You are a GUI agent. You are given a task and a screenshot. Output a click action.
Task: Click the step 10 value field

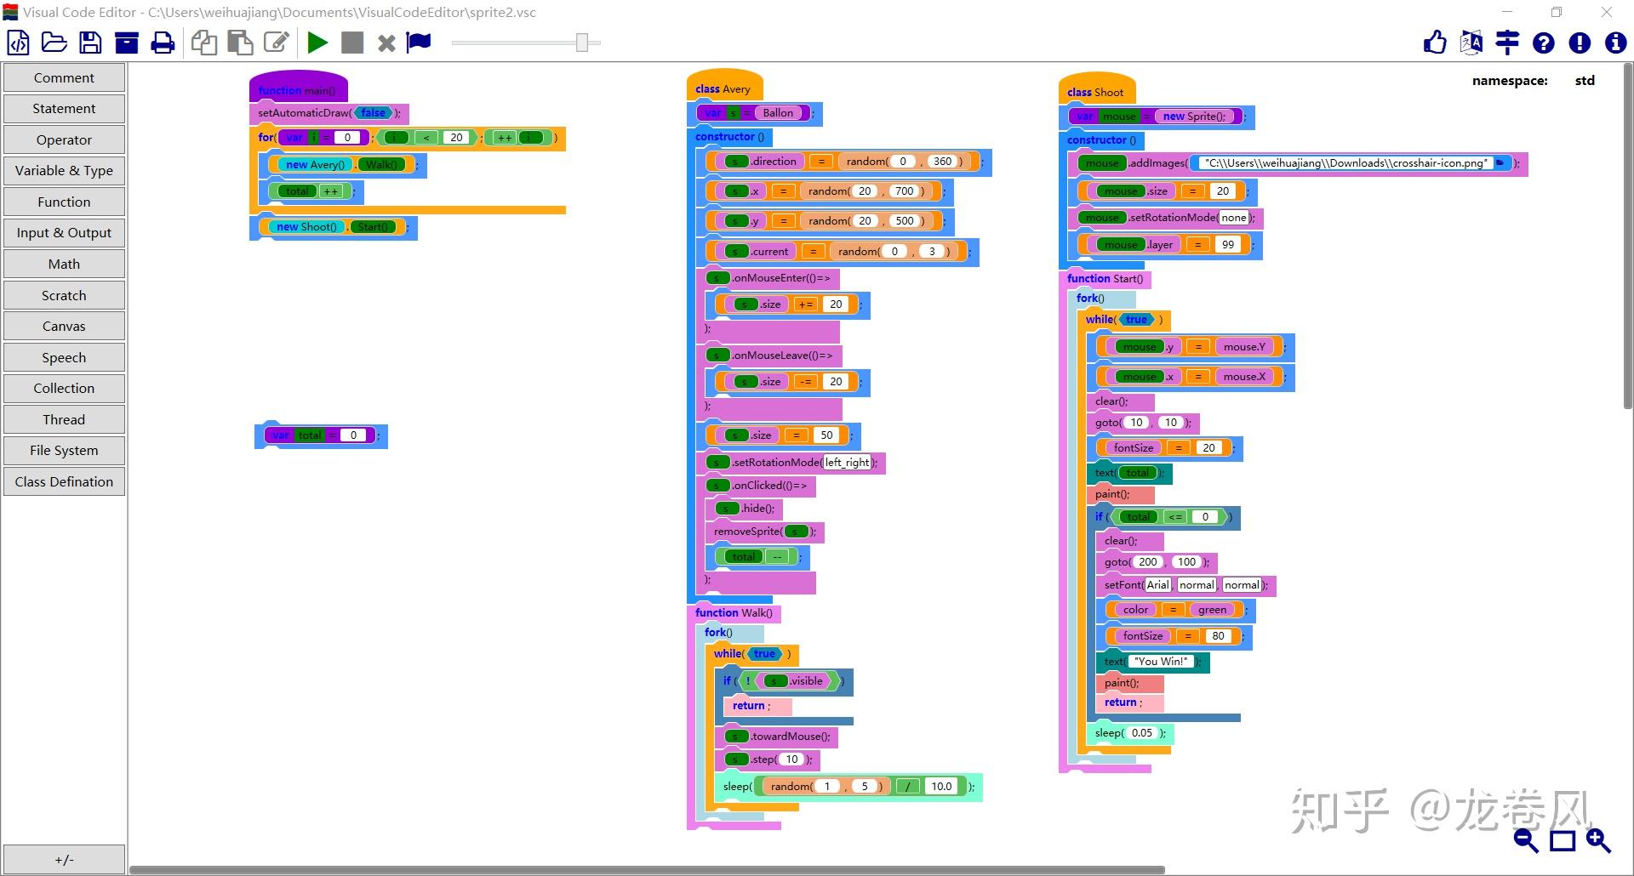coord(791,759)
